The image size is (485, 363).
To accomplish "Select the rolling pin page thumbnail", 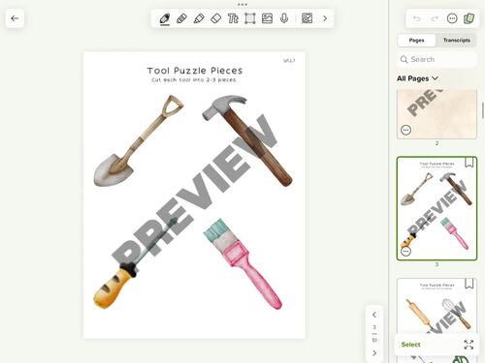I will tap(436, 307).
